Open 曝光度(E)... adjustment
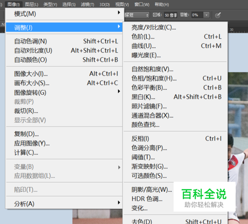Image resolution: width=248 pixels, height=224 pixels. coord(175,55)
